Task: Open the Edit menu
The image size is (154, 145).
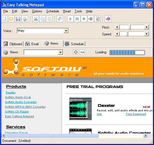Action: 15,11
